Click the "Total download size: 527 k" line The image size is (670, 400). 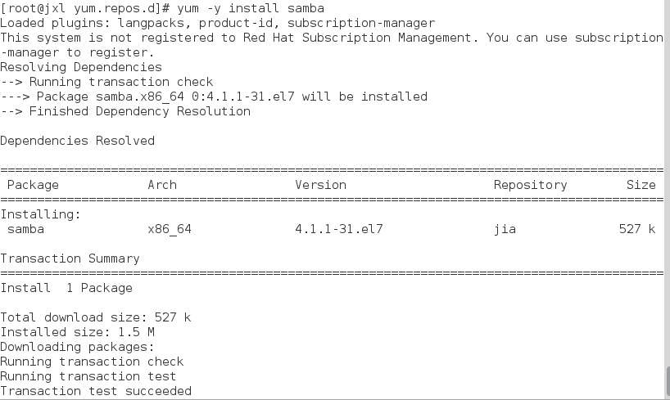(x=96, y=317)
